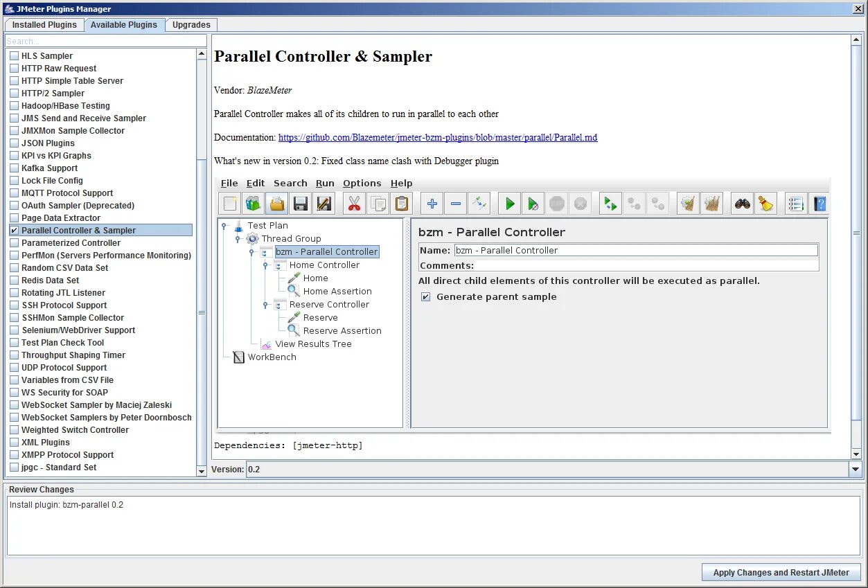Check the jpgc - Standard Set checkbox
The image size is (868, 588).
click(14, 467)
